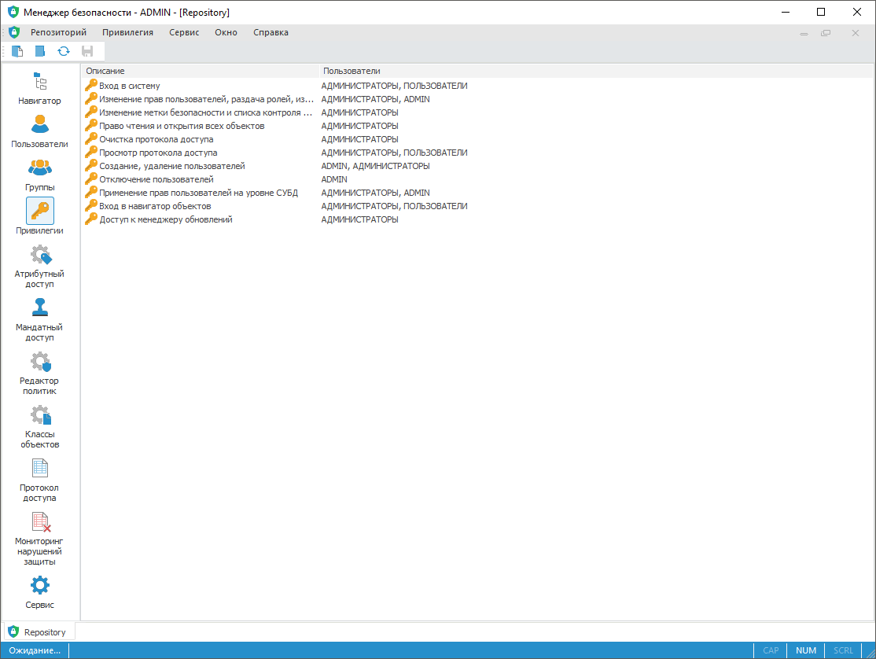Image resolution: width=876 pixels, height=659 pixels.
Task: Select privilege Право чтения и открытия всех объектов
Action: tap(182, 126)
